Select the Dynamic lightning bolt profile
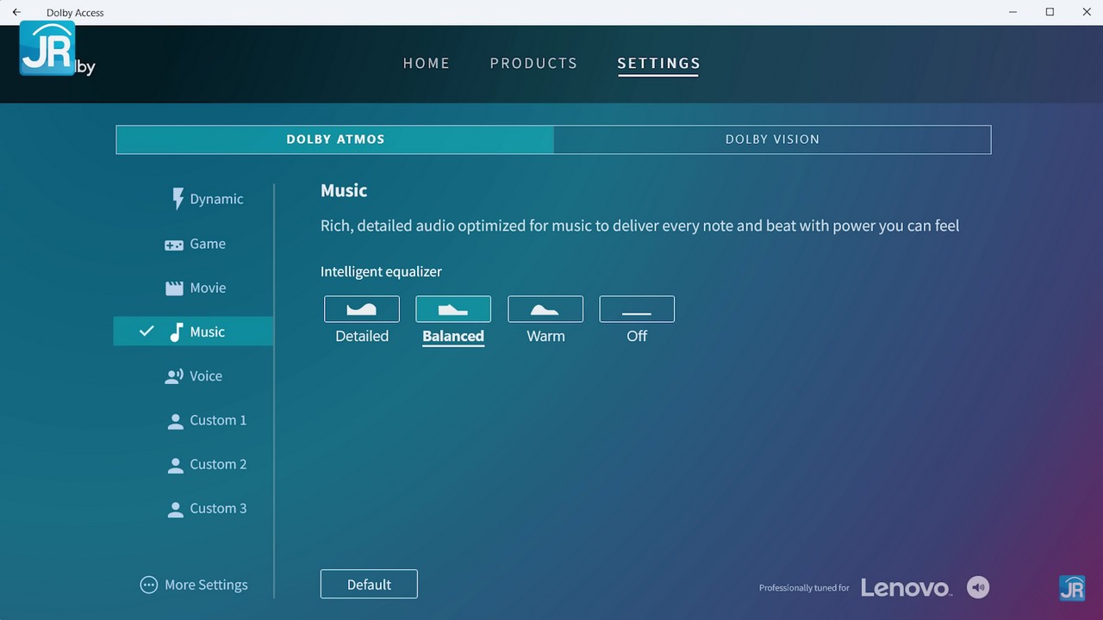The width and height of the screenshot is (1103, 620). [206, 199]
